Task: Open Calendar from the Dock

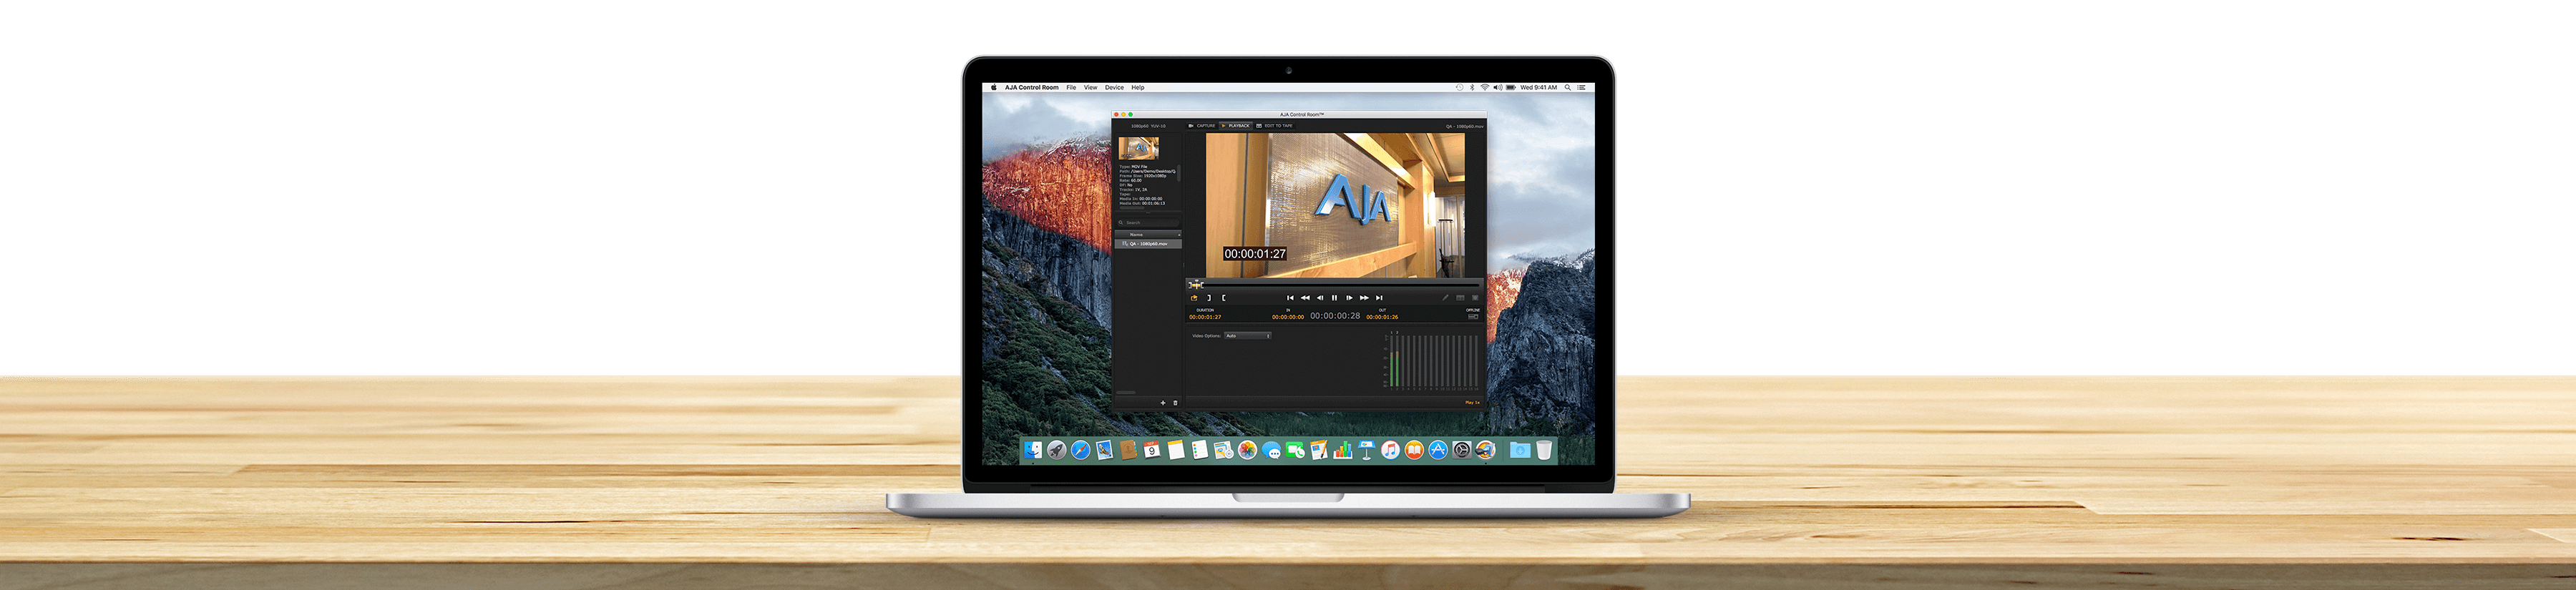Action: pyautogui.click(x=1152, y=450)
